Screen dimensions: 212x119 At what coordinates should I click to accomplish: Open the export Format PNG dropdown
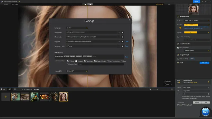pos(196,88)
